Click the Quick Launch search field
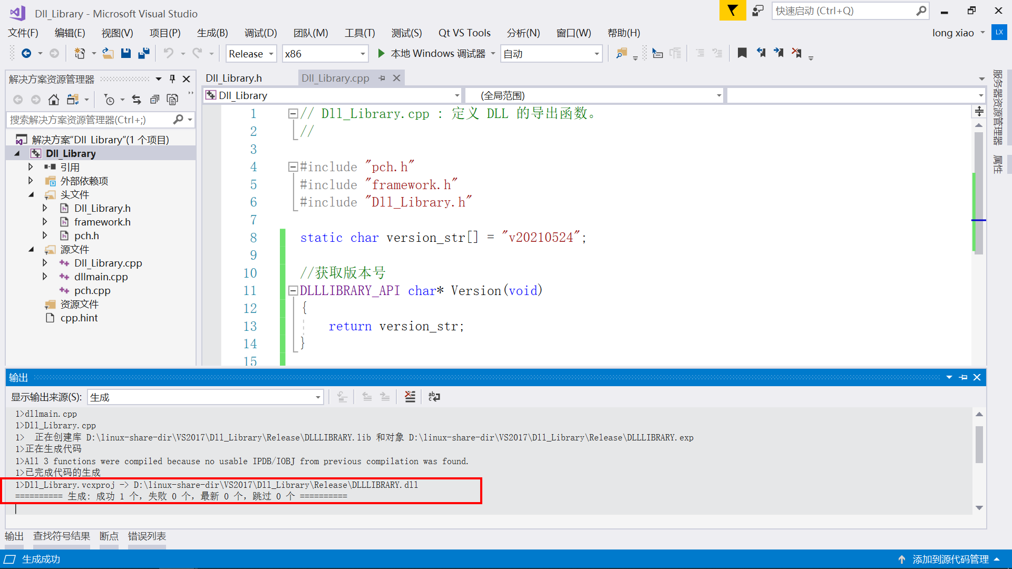 pos(843,11)
